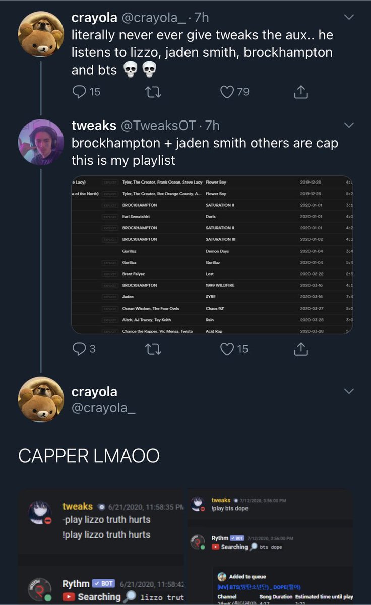Share tweaks' playlist tweet
371x605 pixels.
click(300, 348)
